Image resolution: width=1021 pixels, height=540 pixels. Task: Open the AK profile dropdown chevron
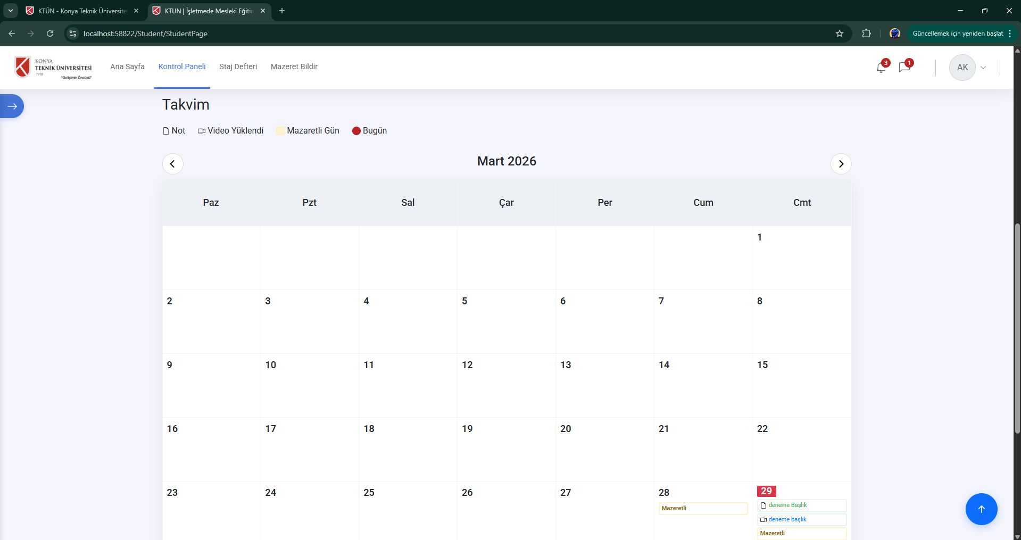click(x=983, y=68)
